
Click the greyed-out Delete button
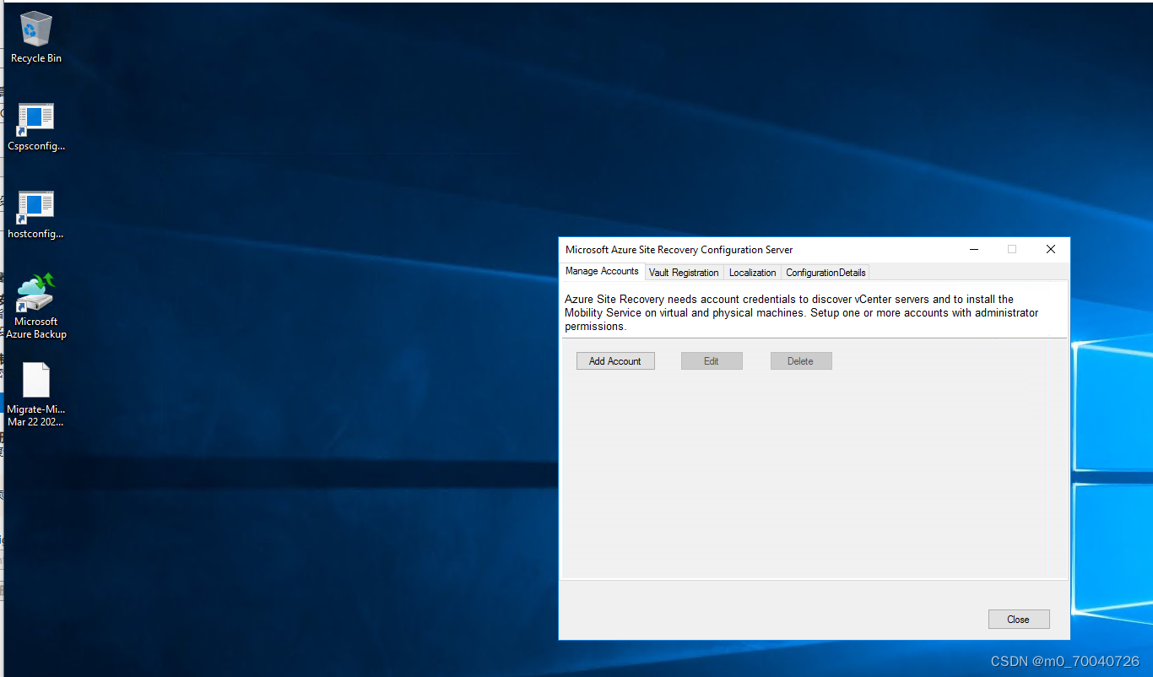[x=801, y=361]
